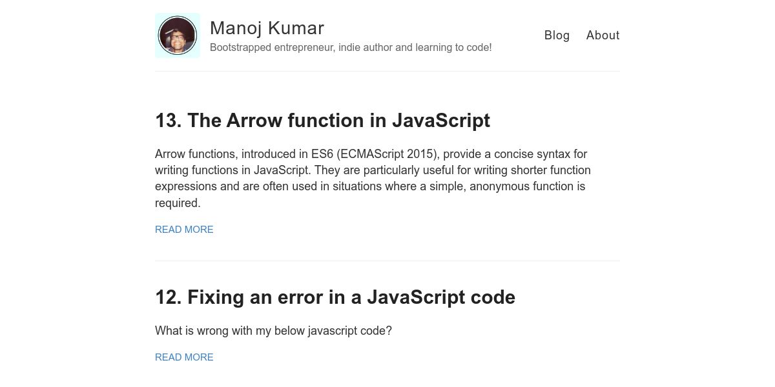
Task: Click the "Bootstrapped entrepreneur" tagline text
Action: [271, 48]
